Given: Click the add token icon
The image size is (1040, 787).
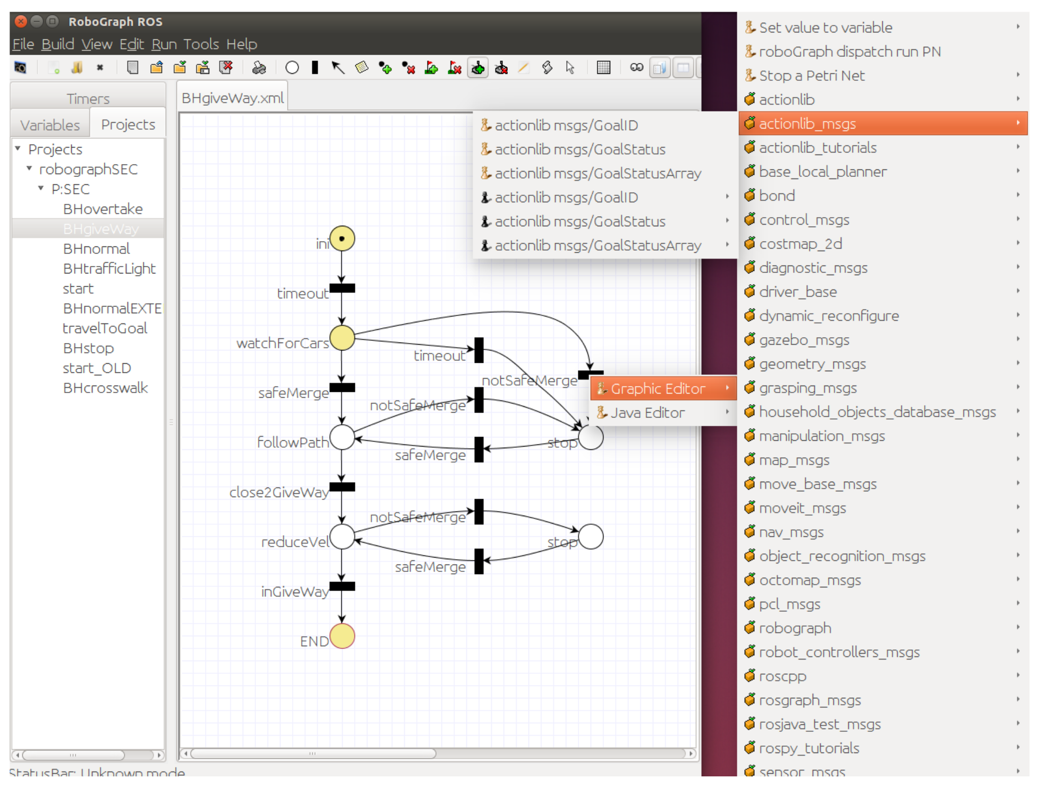Looking at the screenshot, I should point(385,68).
